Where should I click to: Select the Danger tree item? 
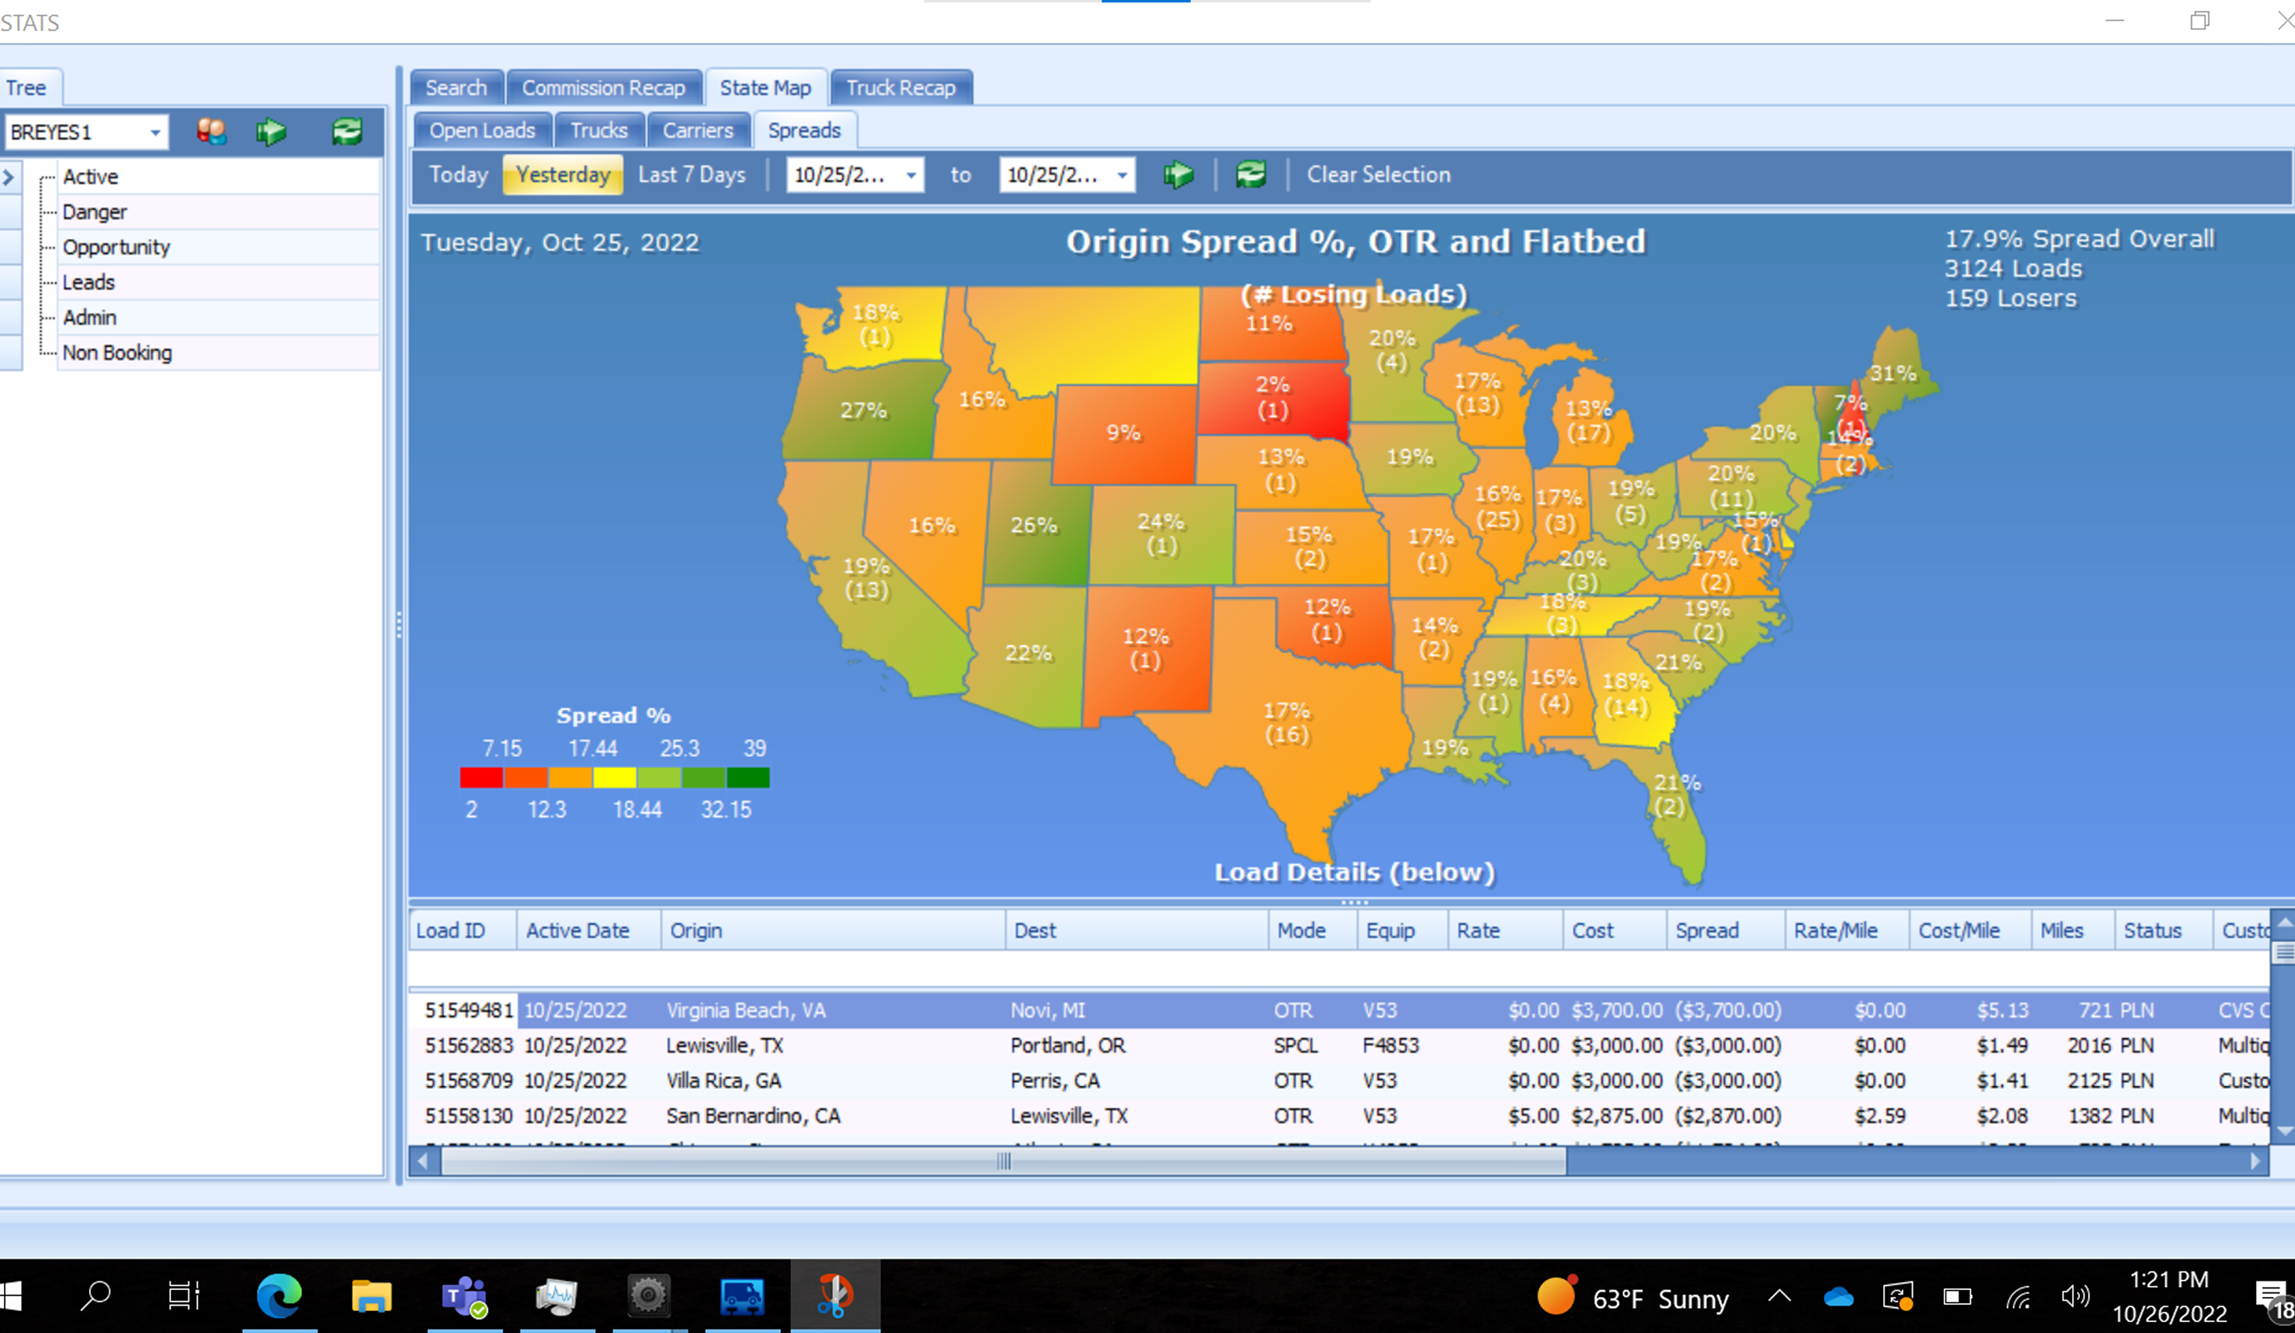tap(219, 213)
